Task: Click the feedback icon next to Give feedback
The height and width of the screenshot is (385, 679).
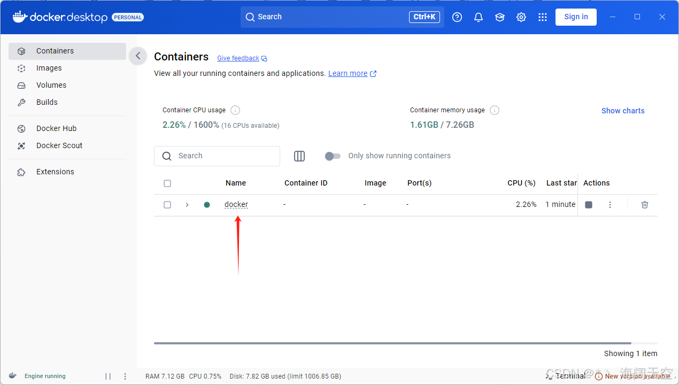Action: (264, 59)
